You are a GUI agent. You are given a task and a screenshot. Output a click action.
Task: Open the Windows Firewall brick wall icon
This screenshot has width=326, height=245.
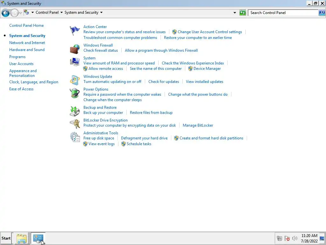coord(74,49)
